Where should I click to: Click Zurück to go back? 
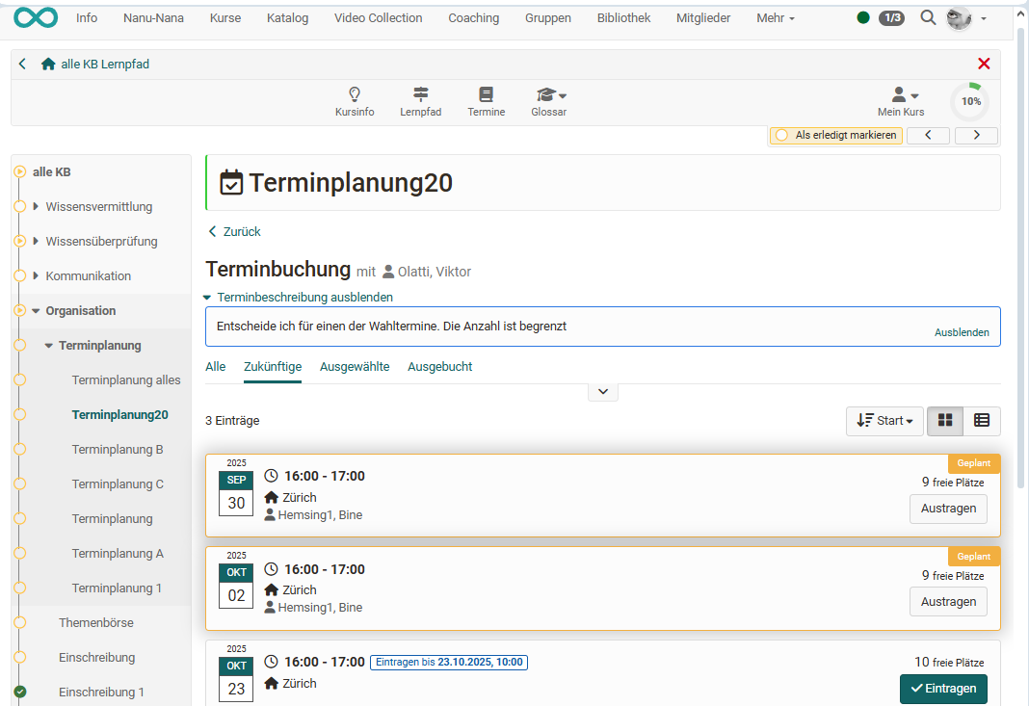(x=233, y=231)
